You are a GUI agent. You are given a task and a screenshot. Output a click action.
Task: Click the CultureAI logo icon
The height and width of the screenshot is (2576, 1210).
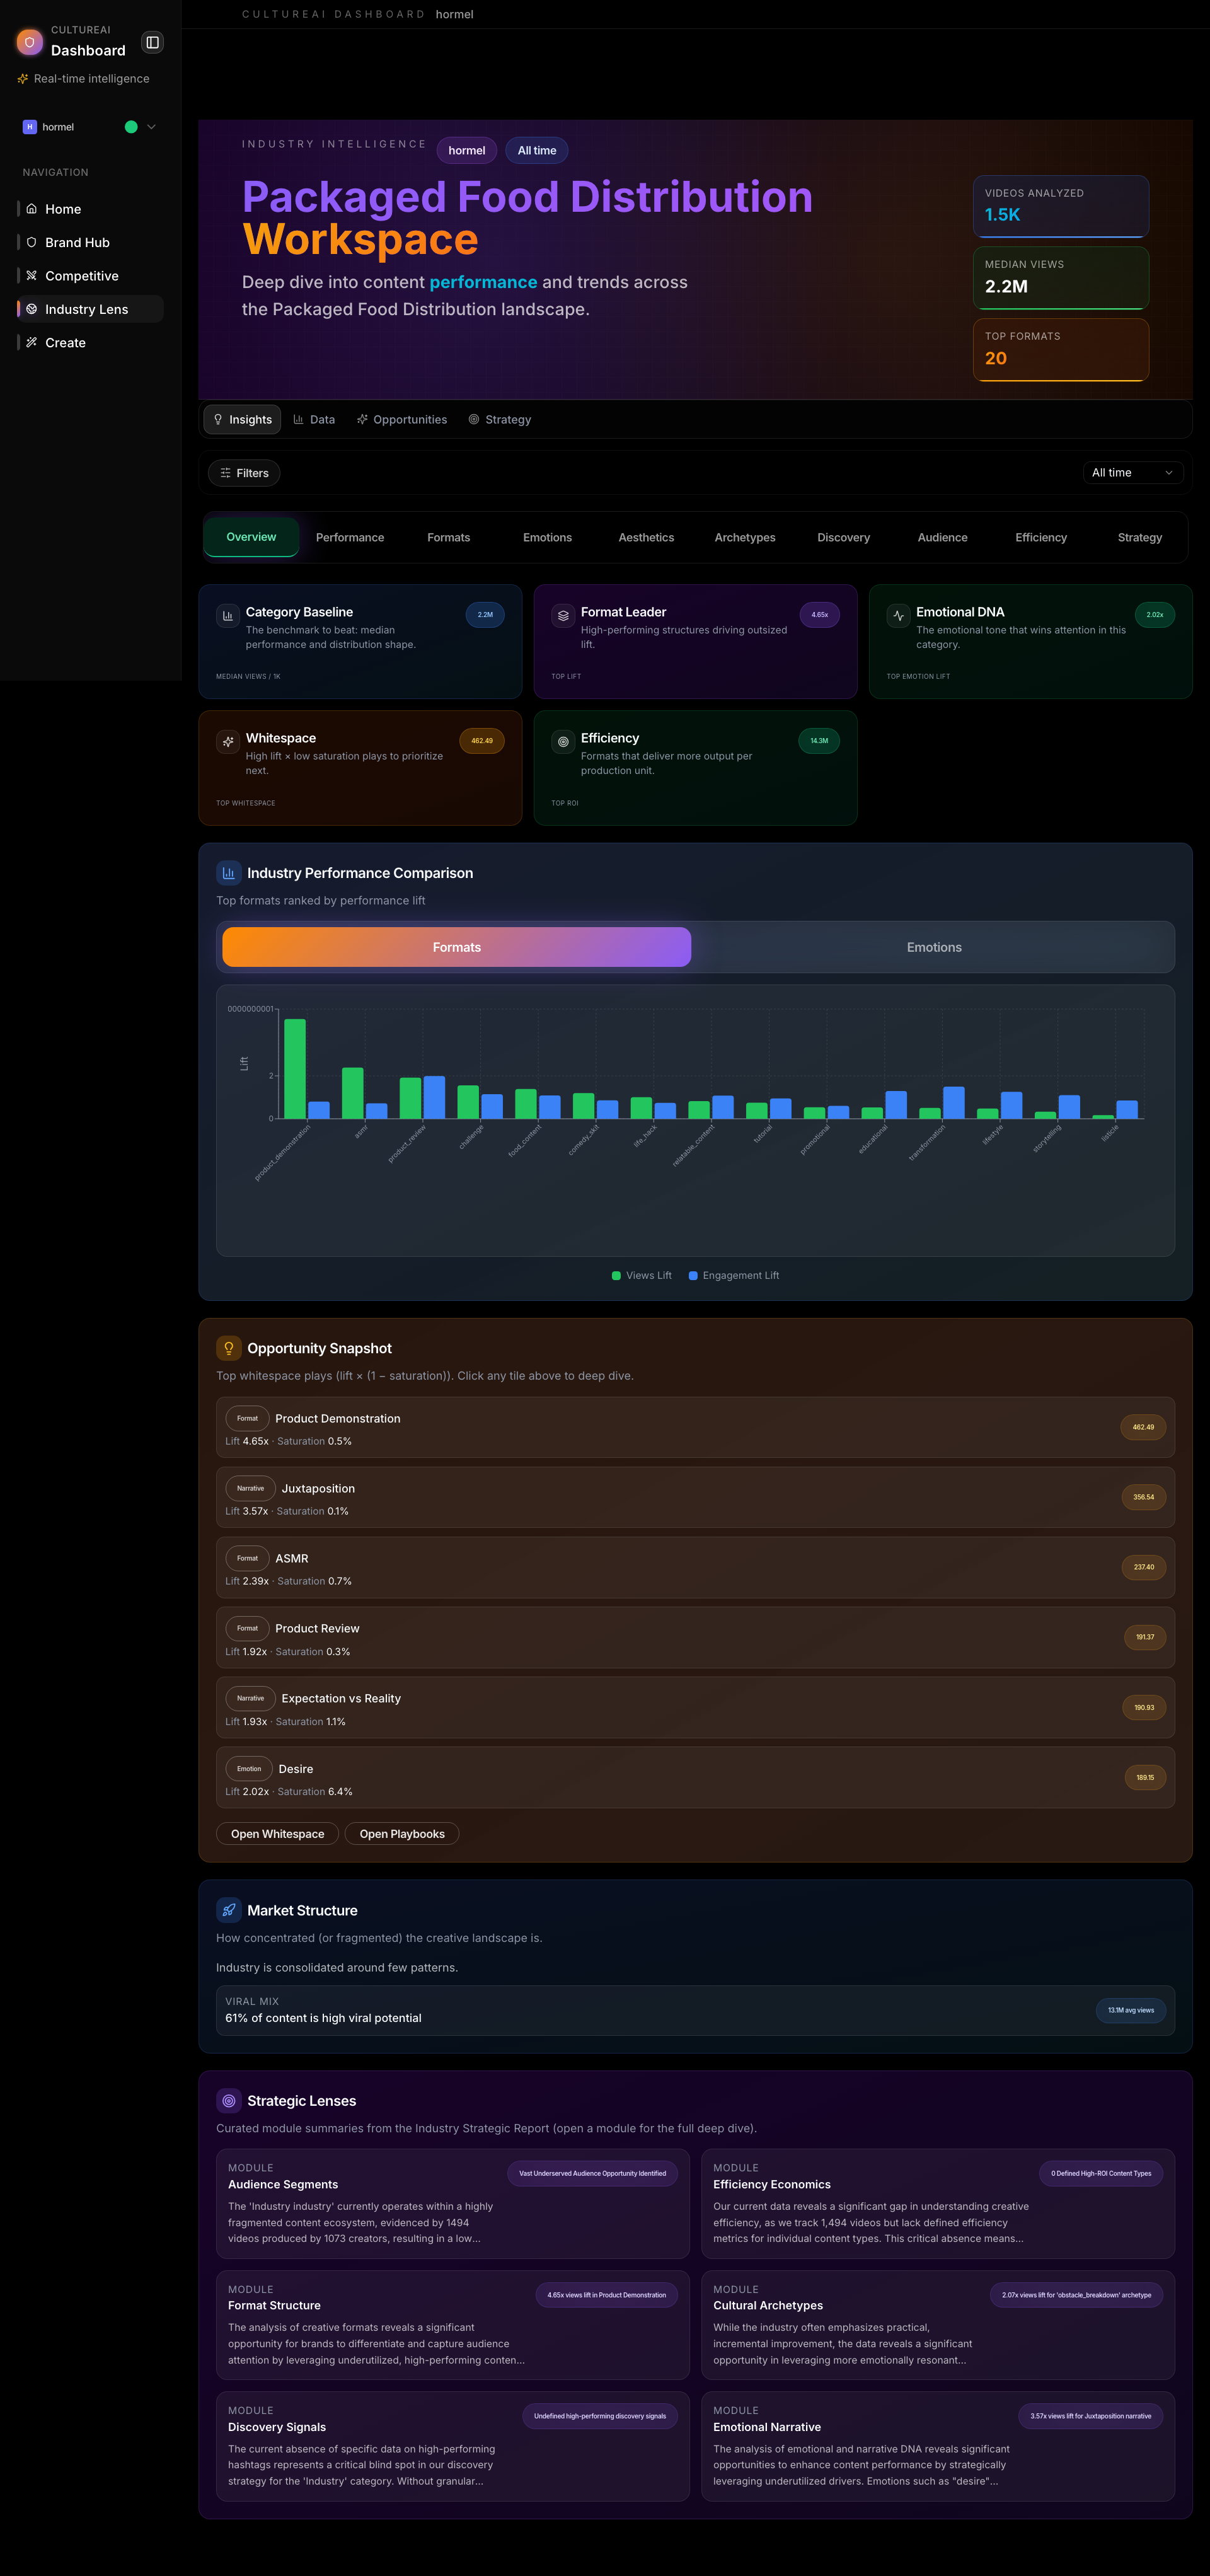30,42
